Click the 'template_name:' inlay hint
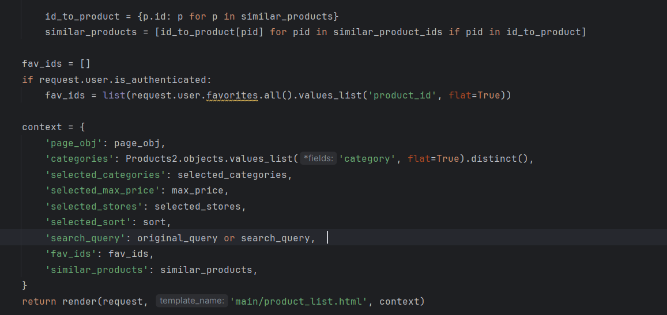 point(192,301)
